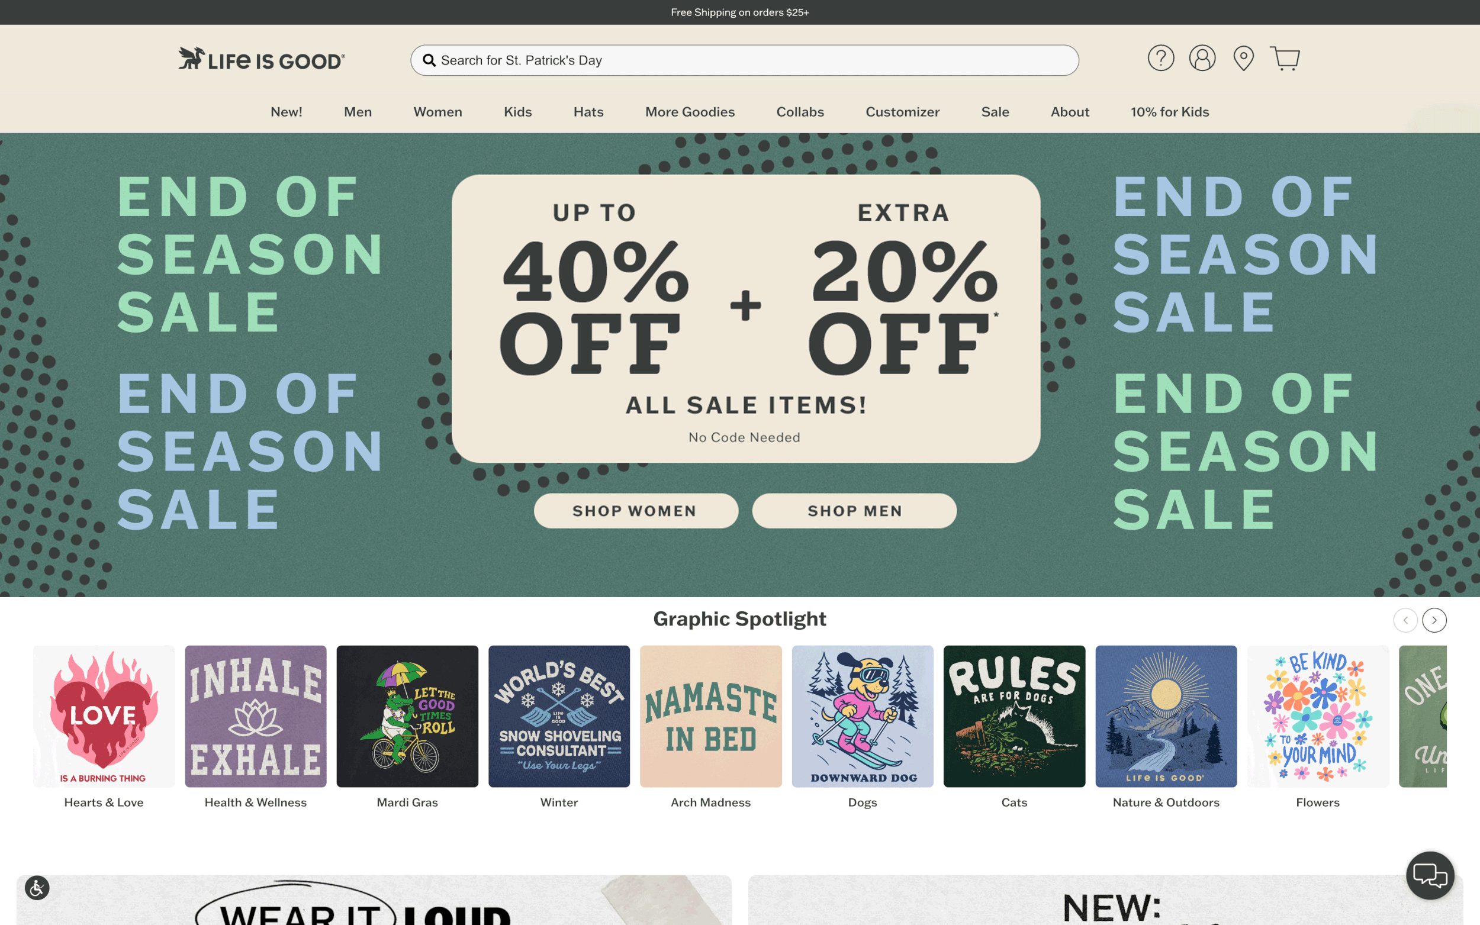Open the live chat bubble icon
Viewport: 1480px width, 925px height.
point(1430,875)
